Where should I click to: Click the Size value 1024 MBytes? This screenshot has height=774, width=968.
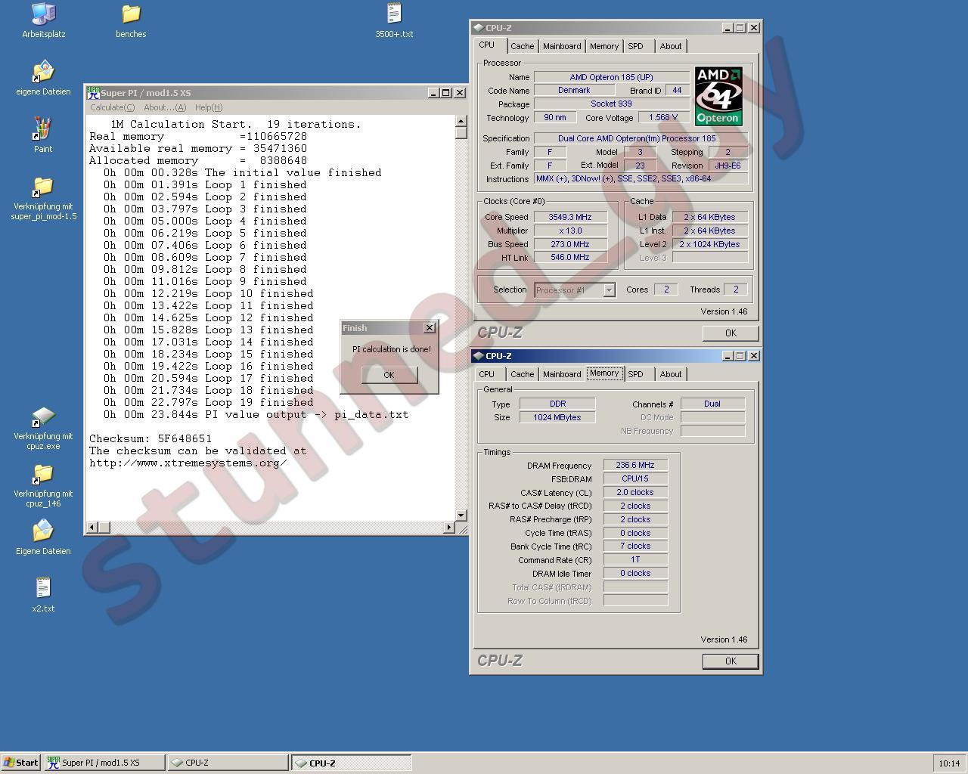point(557,417)
